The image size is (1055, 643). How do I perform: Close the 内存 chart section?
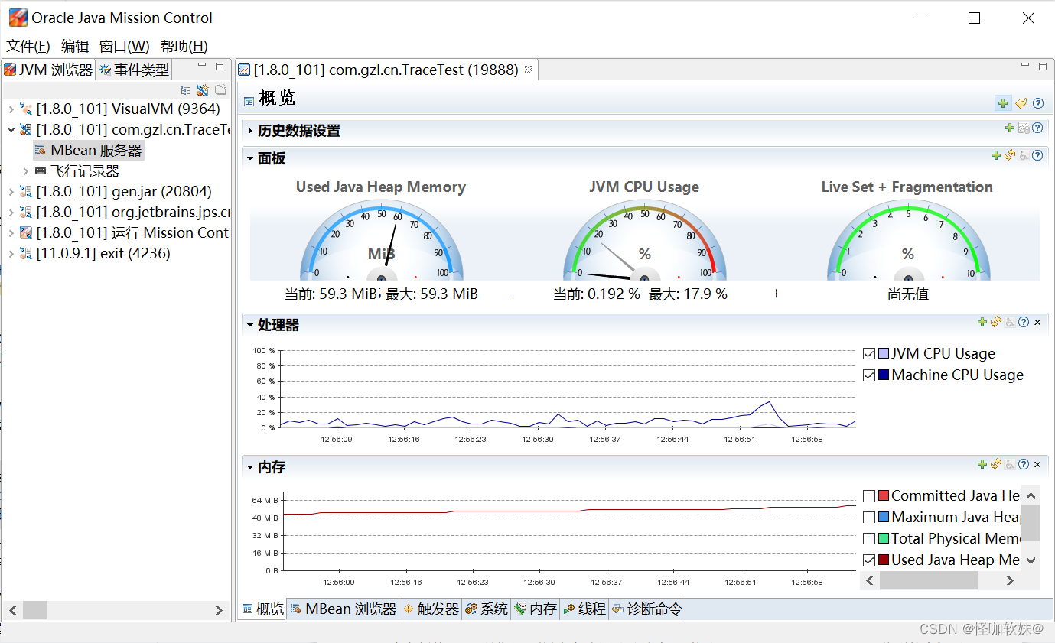pos(1037,465)
